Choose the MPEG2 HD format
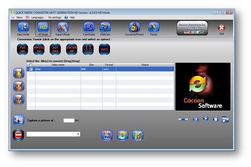This screenshot has height=167, width=251. (x=39, y=49)
